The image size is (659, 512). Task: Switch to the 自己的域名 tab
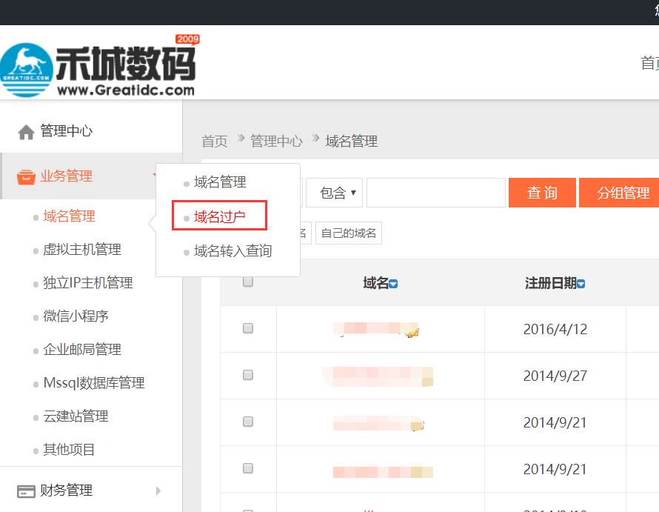click(x=348, y=232)
